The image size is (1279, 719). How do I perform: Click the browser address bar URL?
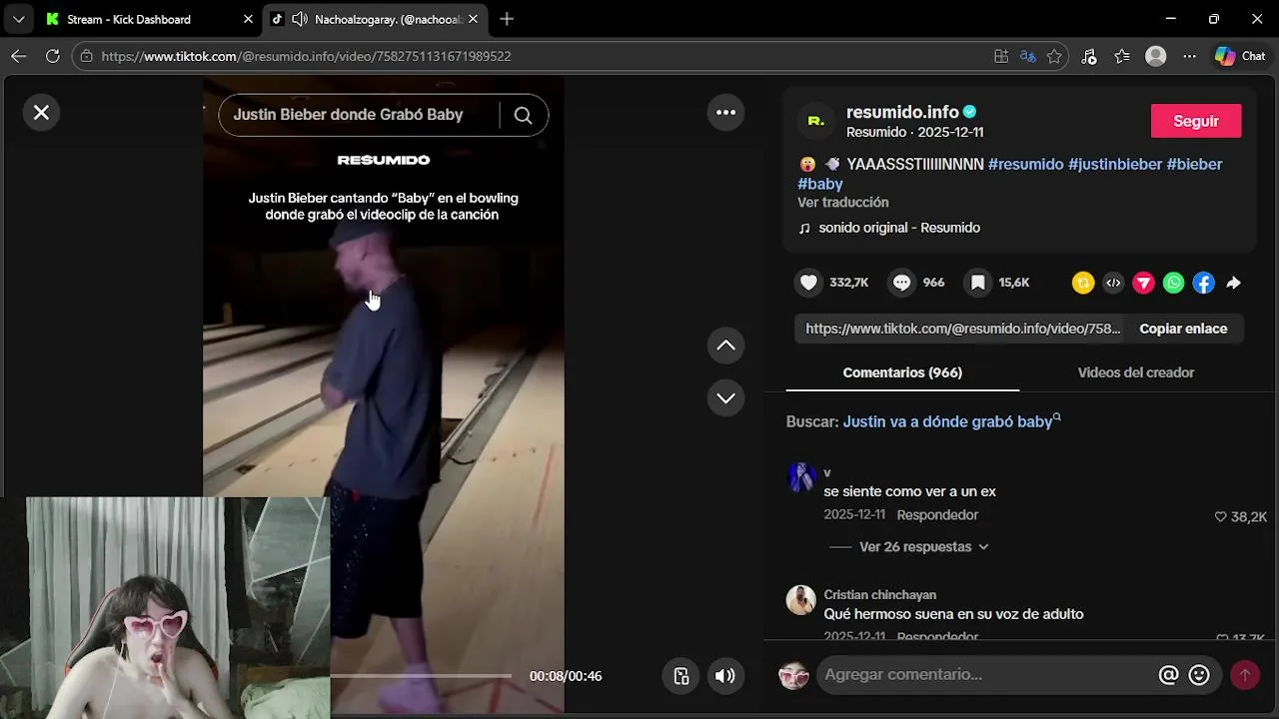(x=306, y=57)
